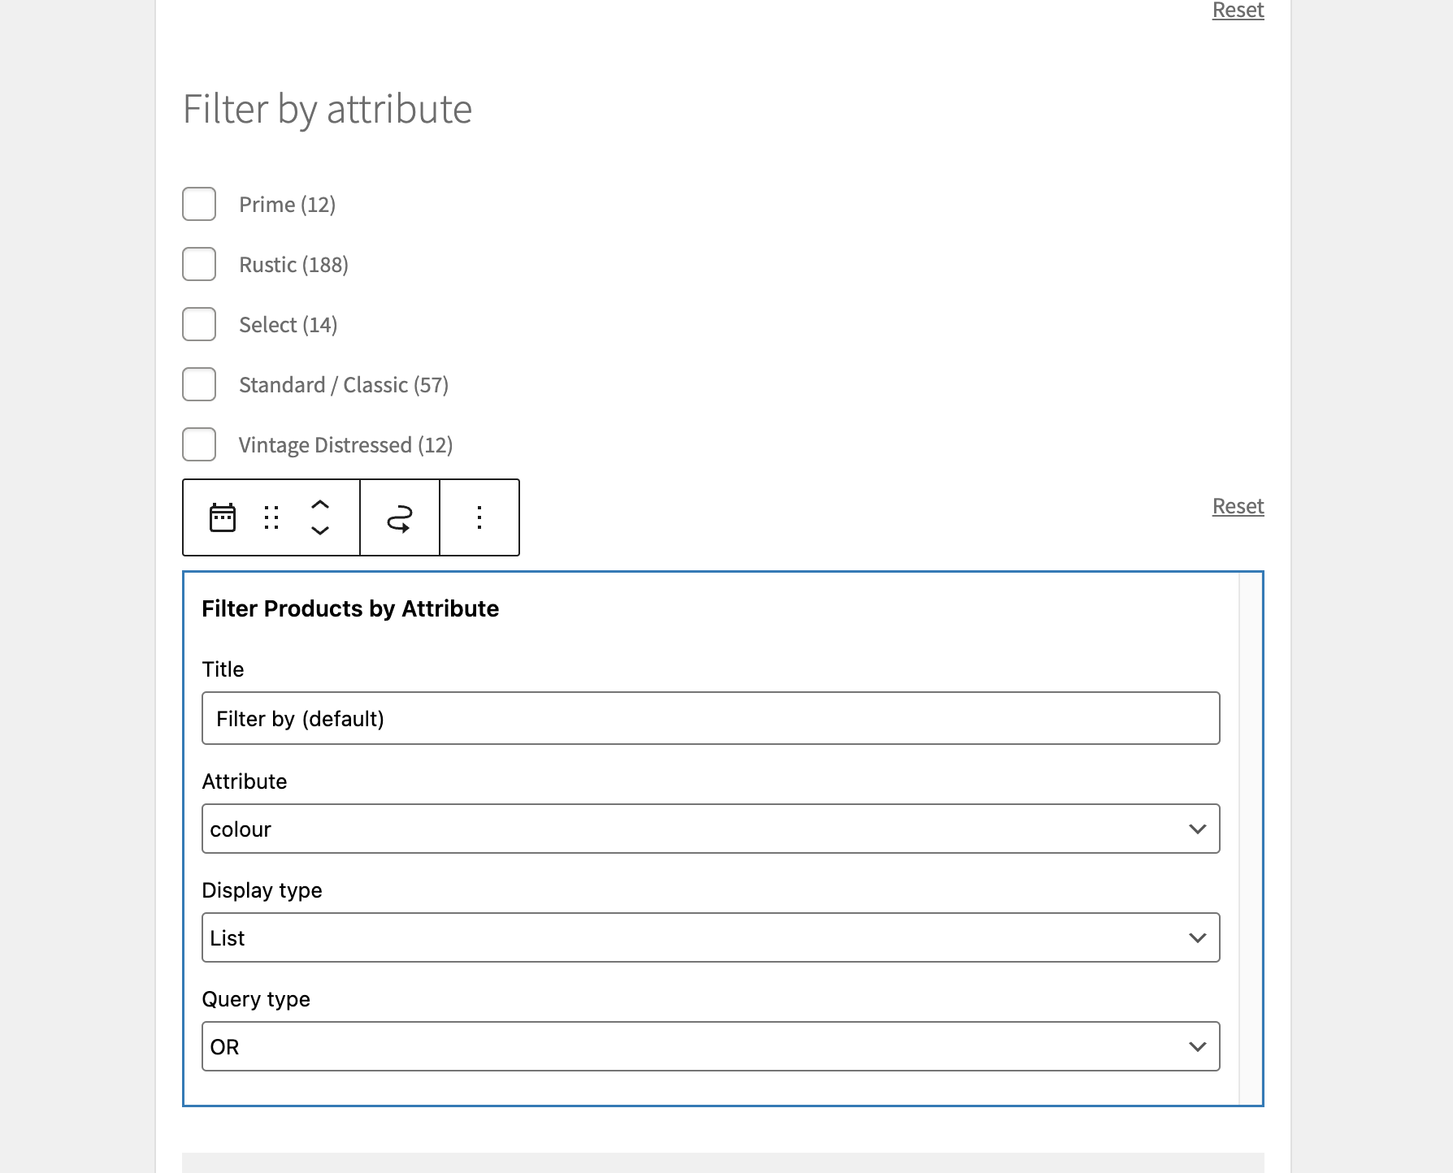Click the Reset link beside the toolbar
The image size is (1453, 1173).
click(1238, 506)
